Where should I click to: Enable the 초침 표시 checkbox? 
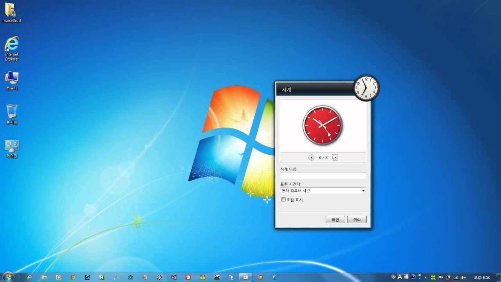283,200
